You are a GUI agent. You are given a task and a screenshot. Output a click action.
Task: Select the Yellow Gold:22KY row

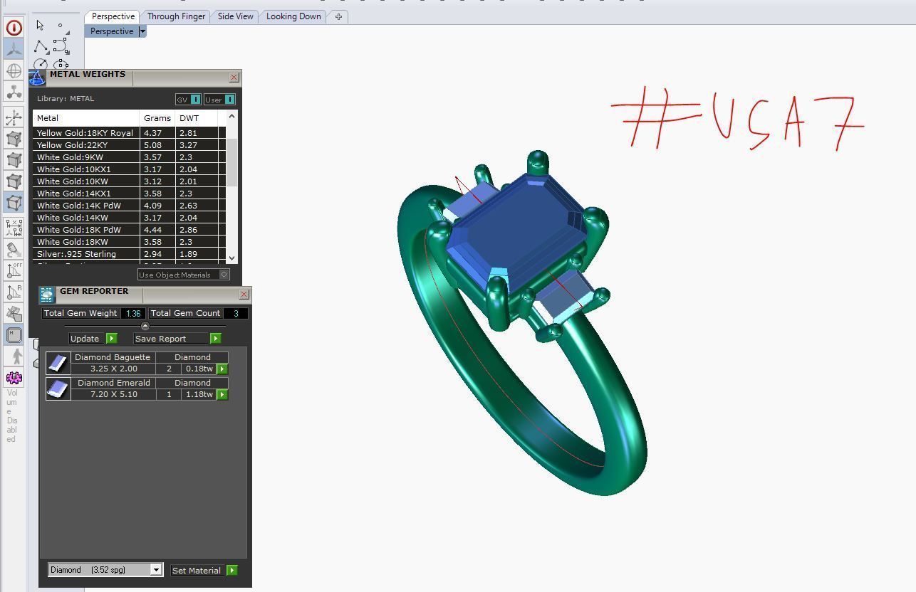(x=129, y=145)
